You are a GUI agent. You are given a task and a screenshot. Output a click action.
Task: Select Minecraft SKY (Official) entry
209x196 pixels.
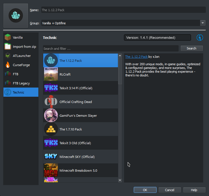tap(80, 157)
